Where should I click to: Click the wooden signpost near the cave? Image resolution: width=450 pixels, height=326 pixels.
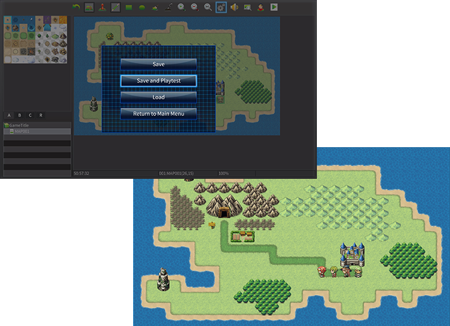[212, 225]
